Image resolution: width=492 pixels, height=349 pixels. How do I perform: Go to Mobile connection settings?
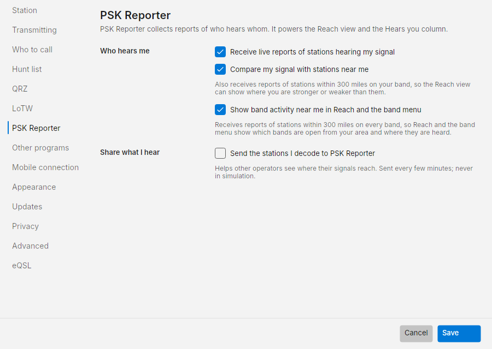tap(45, 167)
